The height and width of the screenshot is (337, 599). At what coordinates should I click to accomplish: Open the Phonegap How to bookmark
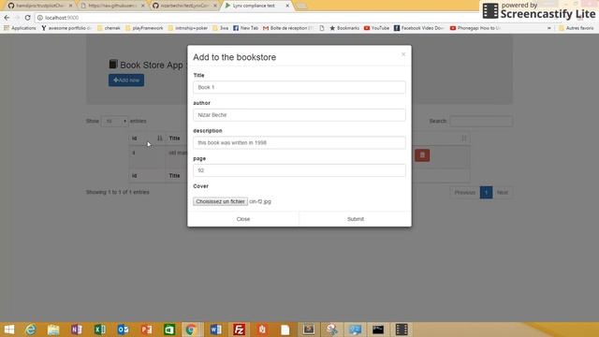475,28
